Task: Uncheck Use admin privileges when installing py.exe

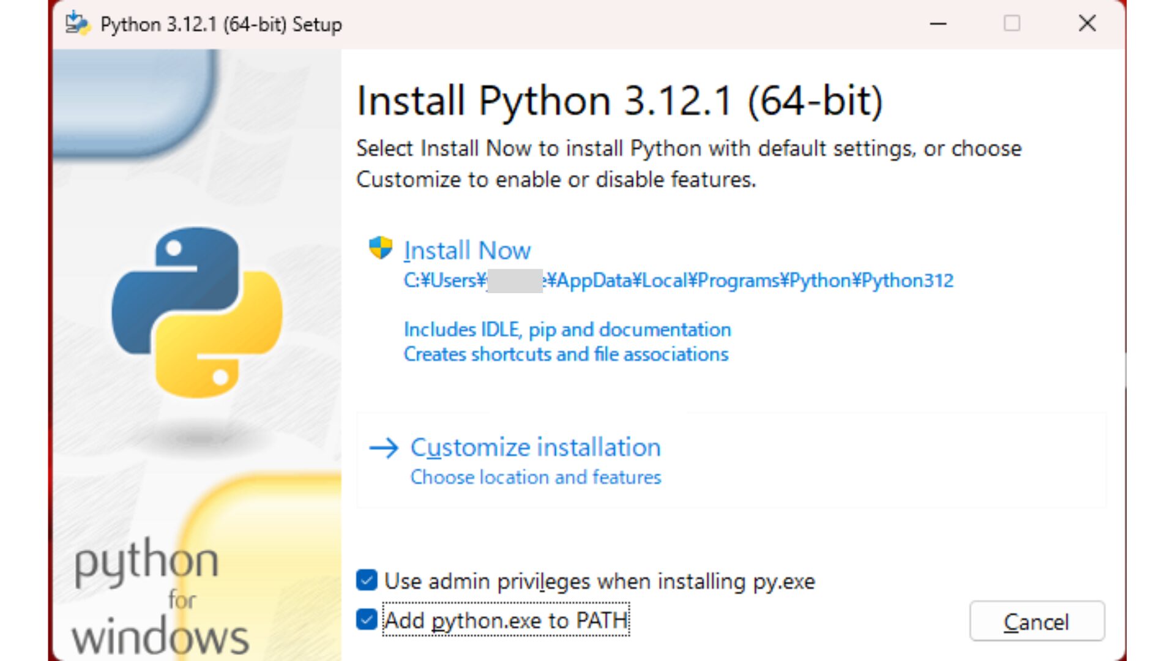Action: tap(366, 581)
